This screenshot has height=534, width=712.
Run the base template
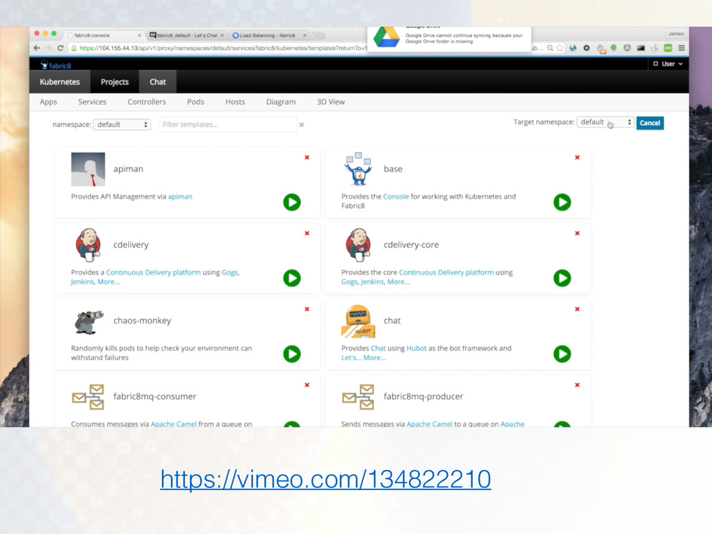point(562,202)
